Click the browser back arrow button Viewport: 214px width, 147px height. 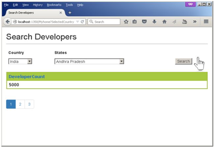coord(8,22)
